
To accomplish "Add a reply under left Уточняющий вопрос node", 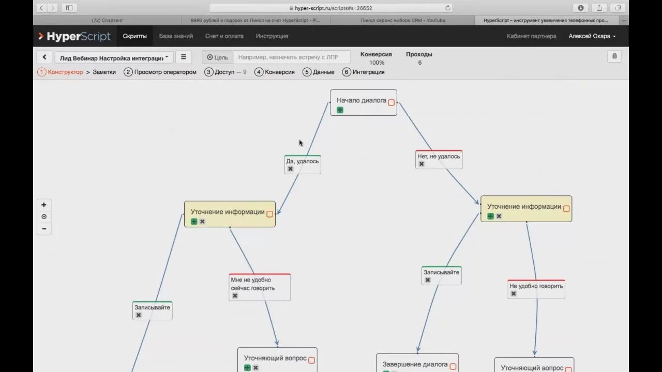I will [x=247, y=368].
